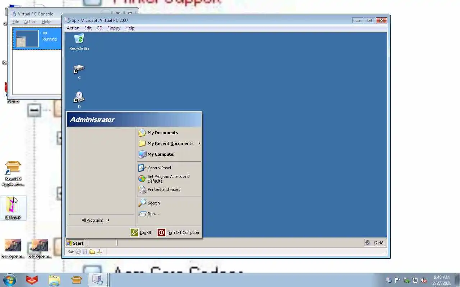
Task: Open Help menu in xp window
Action: pyautogui.click(x=130, y=28)
